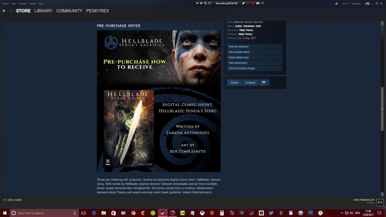
Task: Open Ninja Theory developer link
Action: [x=246, y=30]
